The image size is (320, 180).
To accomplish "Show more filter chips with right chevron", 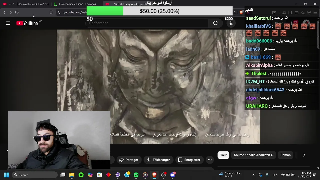I will click(304, 155).
